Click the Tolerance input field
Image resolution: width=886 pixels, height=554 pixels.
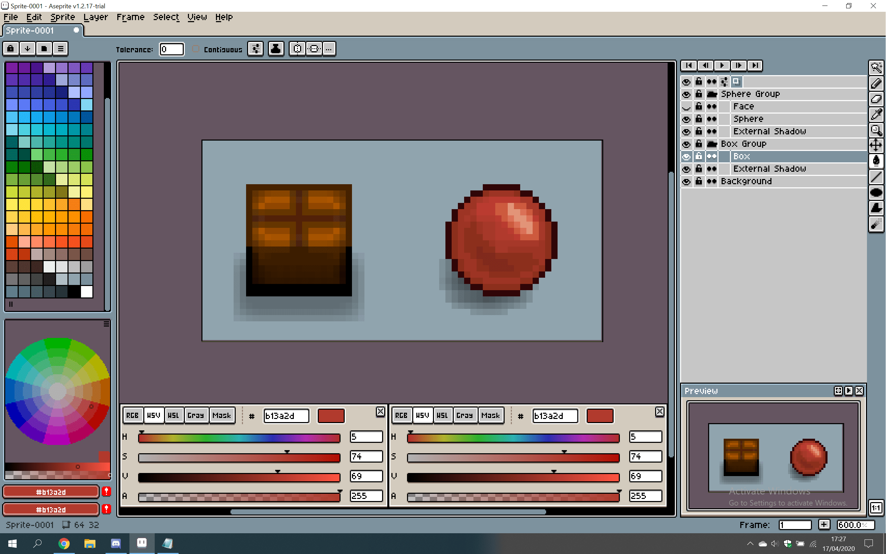[171, 49]
